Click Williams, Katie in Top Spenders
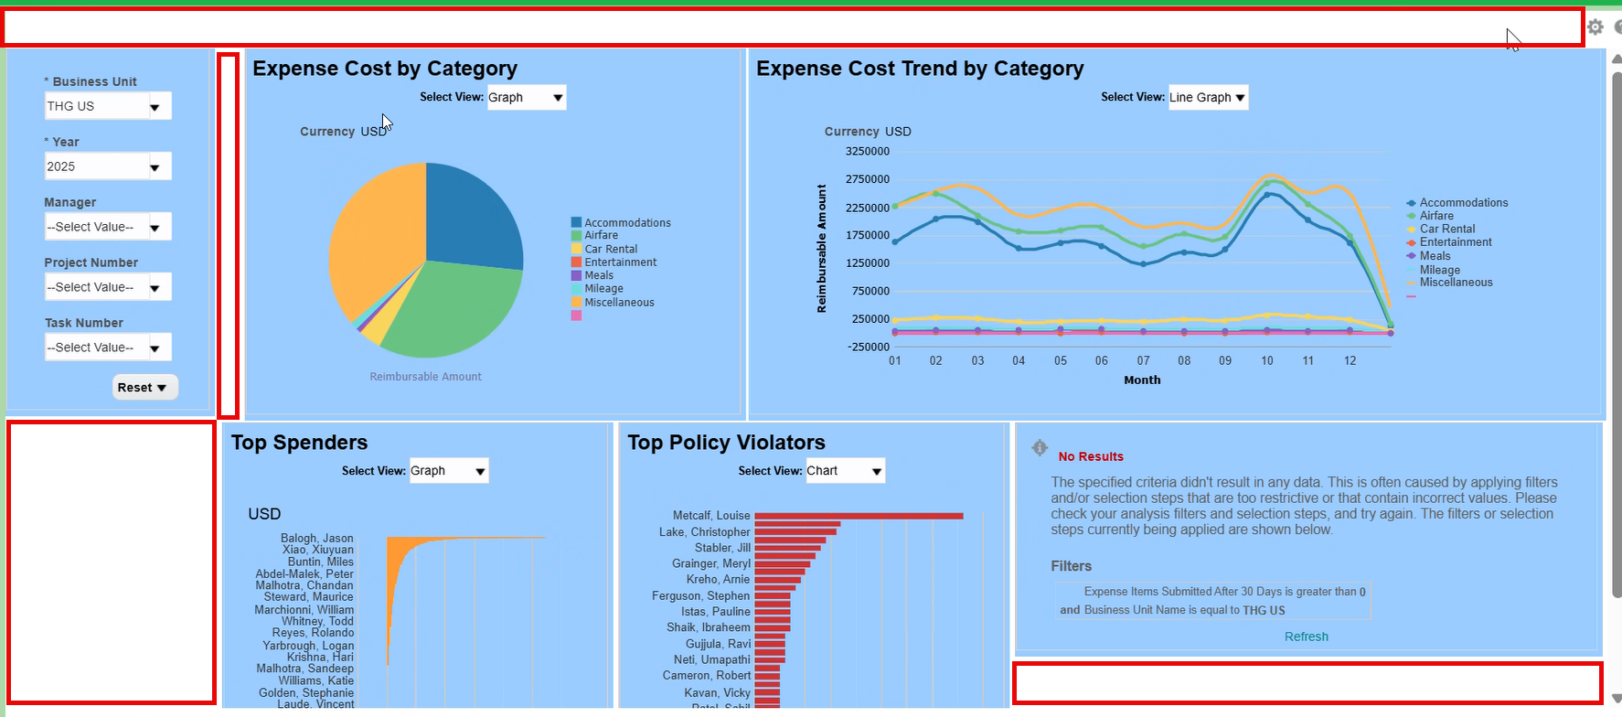The height and width of the screenshot is (717, 1622). [x=315, y=680]
